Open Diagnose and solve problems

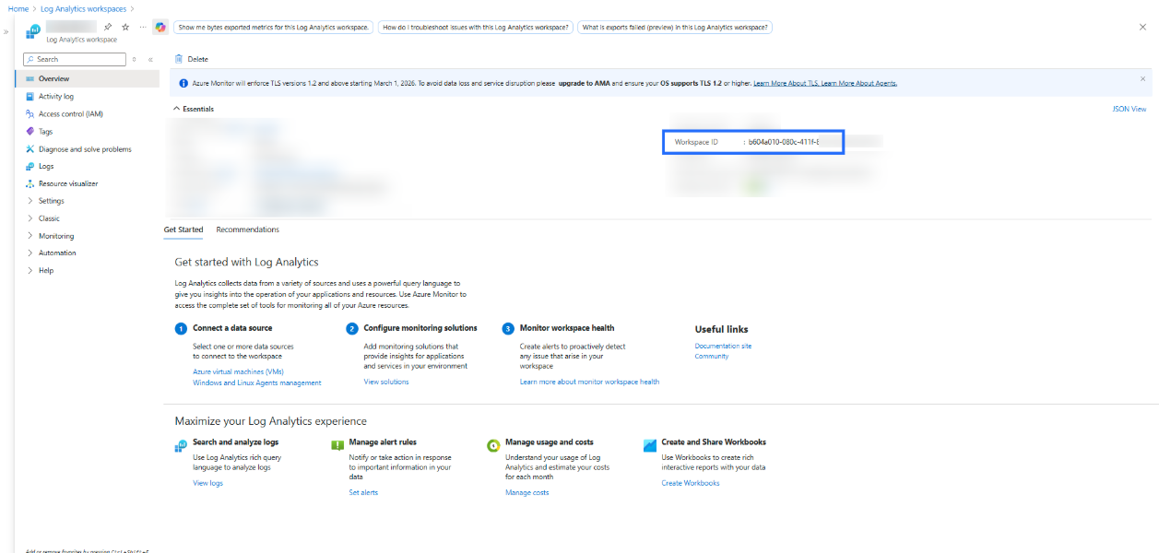[x=87, y=149]
